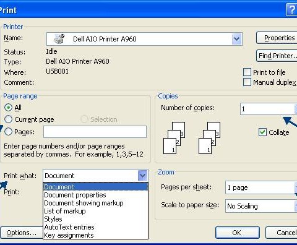Click the Dell printer icon in Name field

pyautogui.click(x=59, y=38)
